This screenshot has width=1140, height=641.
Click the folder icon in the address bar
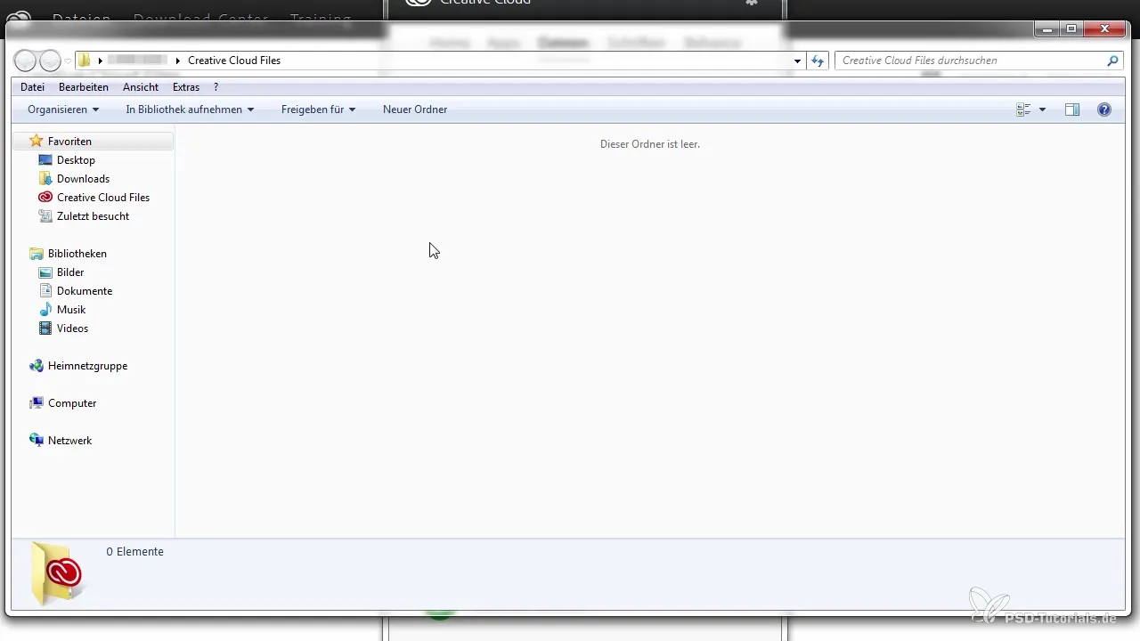pyautogui.click(x=85, y=61)
